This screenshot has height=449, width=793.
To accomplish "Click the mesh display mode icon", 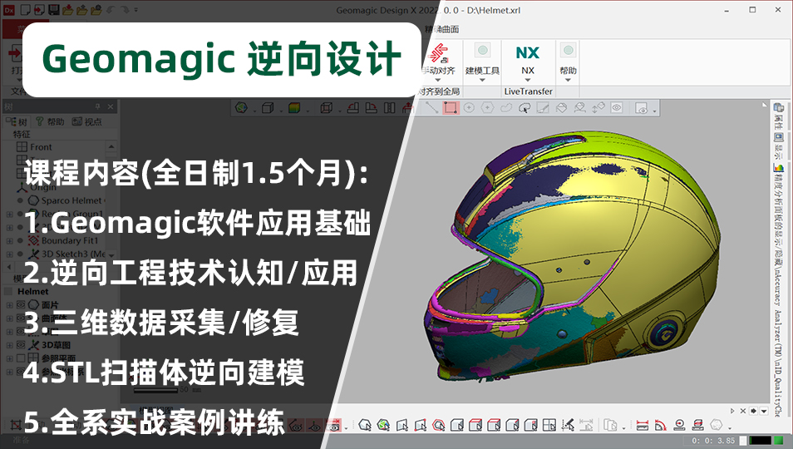I will pos(242,108).
